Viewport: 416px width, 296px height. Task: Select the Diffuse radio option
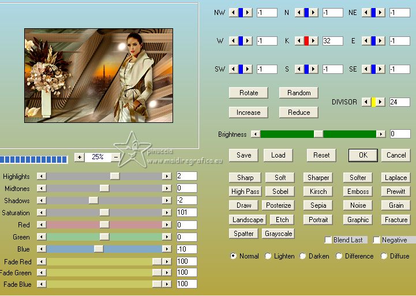[384, 256]
